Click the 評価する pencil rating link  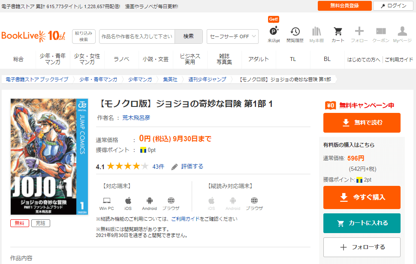tap(187, 167)
